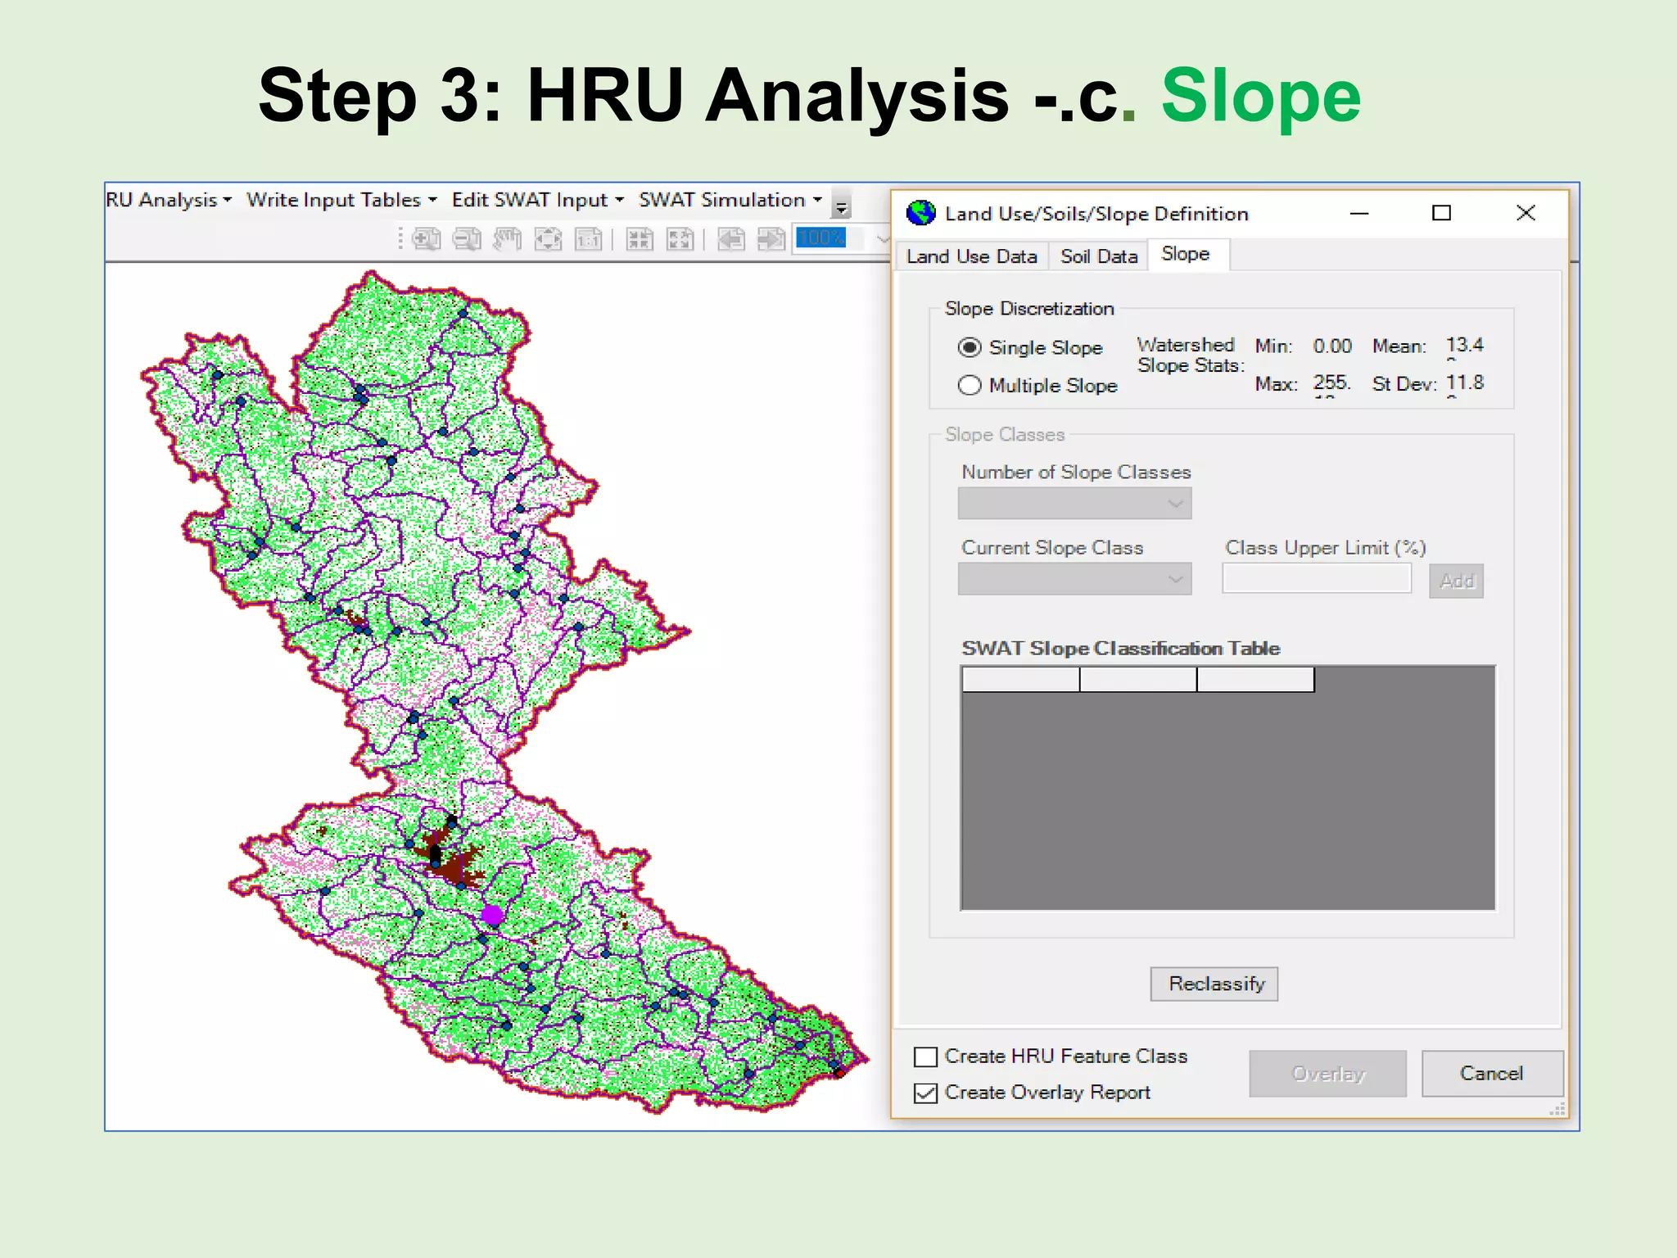Open Number of Slope Classes dropdown
This screenshot has height=1258, width=1677.
[x=1074, y=504]
